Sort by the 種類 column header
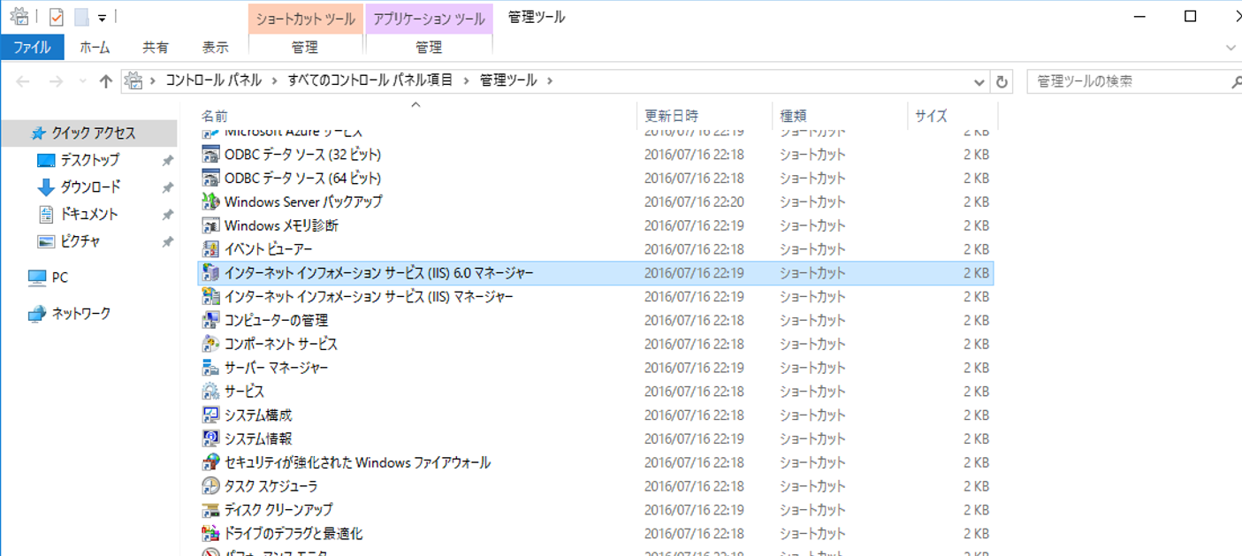Image resolution: width=1242 pixels, height=556 pixels. click(x=840, y=116)
